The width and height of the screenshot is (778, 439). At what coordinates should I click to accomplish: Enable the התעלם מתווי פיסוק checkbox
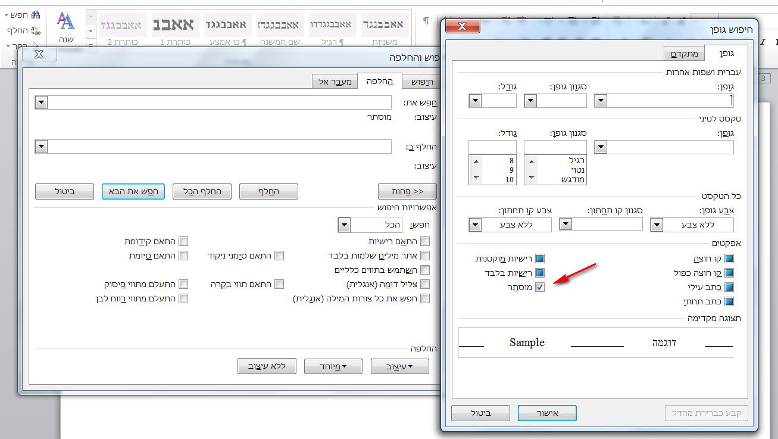point(183,284)
